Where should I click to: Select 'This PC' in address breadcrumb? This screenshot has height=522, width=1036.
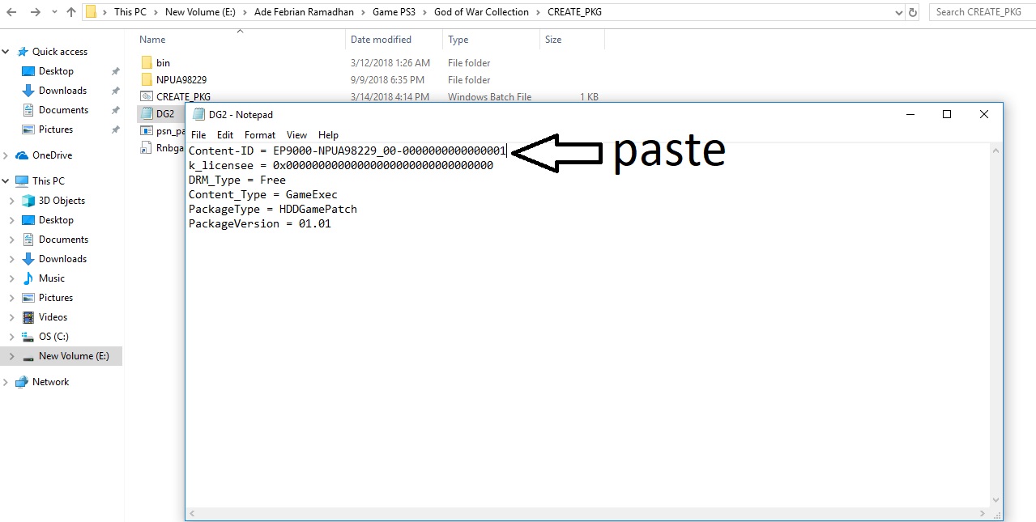[130, 12]
